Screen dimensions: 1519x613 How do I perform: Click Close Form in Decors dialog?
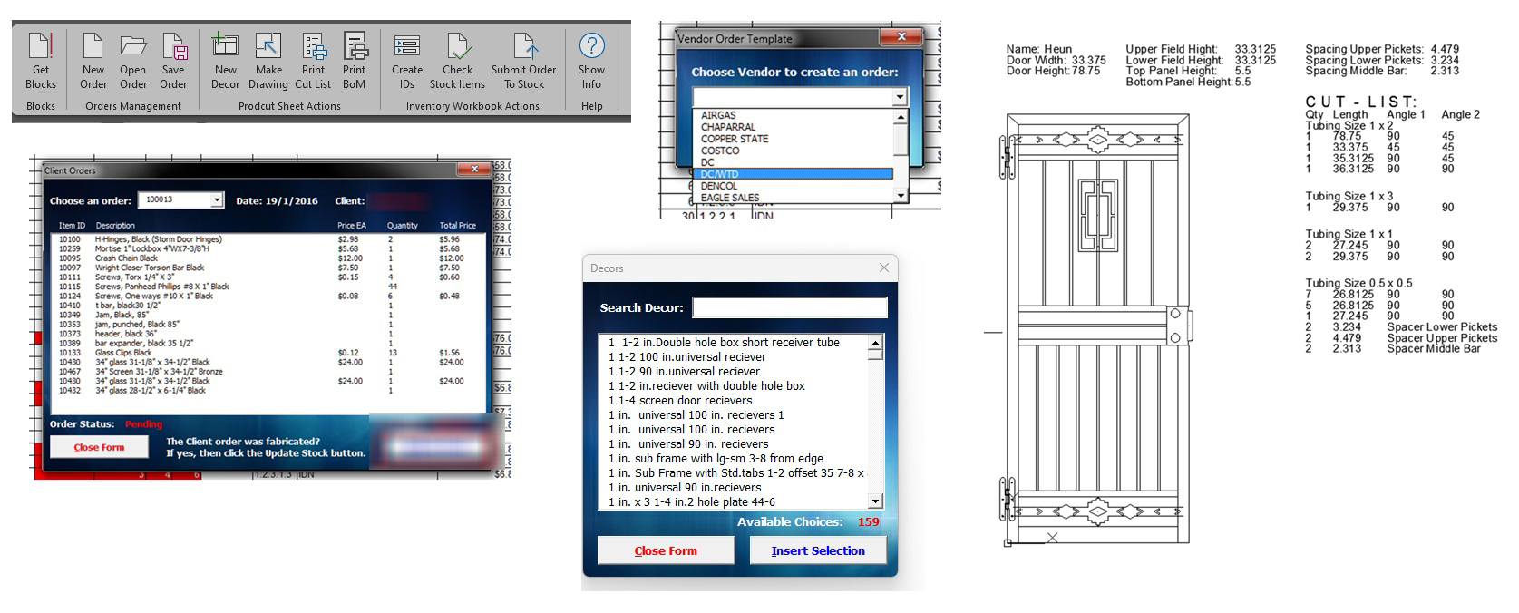[666, 550]
